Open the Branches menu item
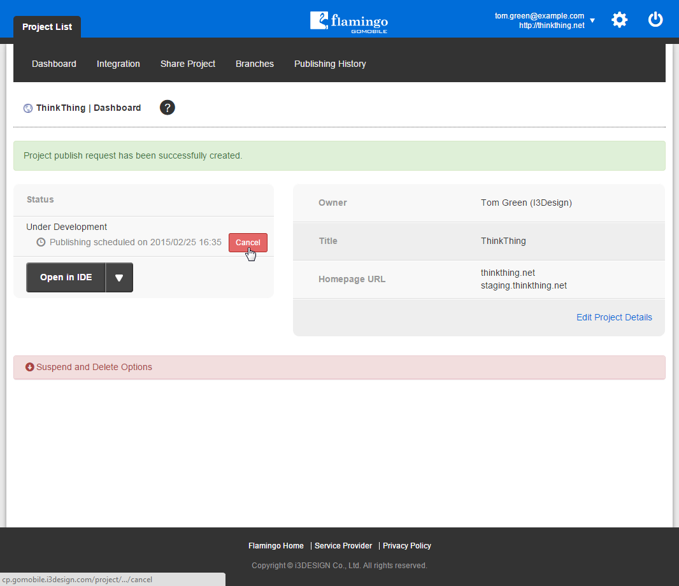Screen dimensions: 679x586 (x=255, y=64)
